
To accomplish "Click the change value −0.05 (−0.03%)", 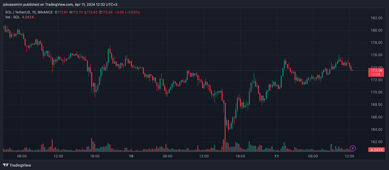I will click(x=127, y=12).
